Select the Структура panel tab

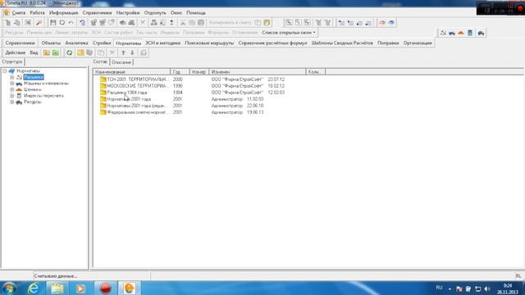(x=12, y=62)
